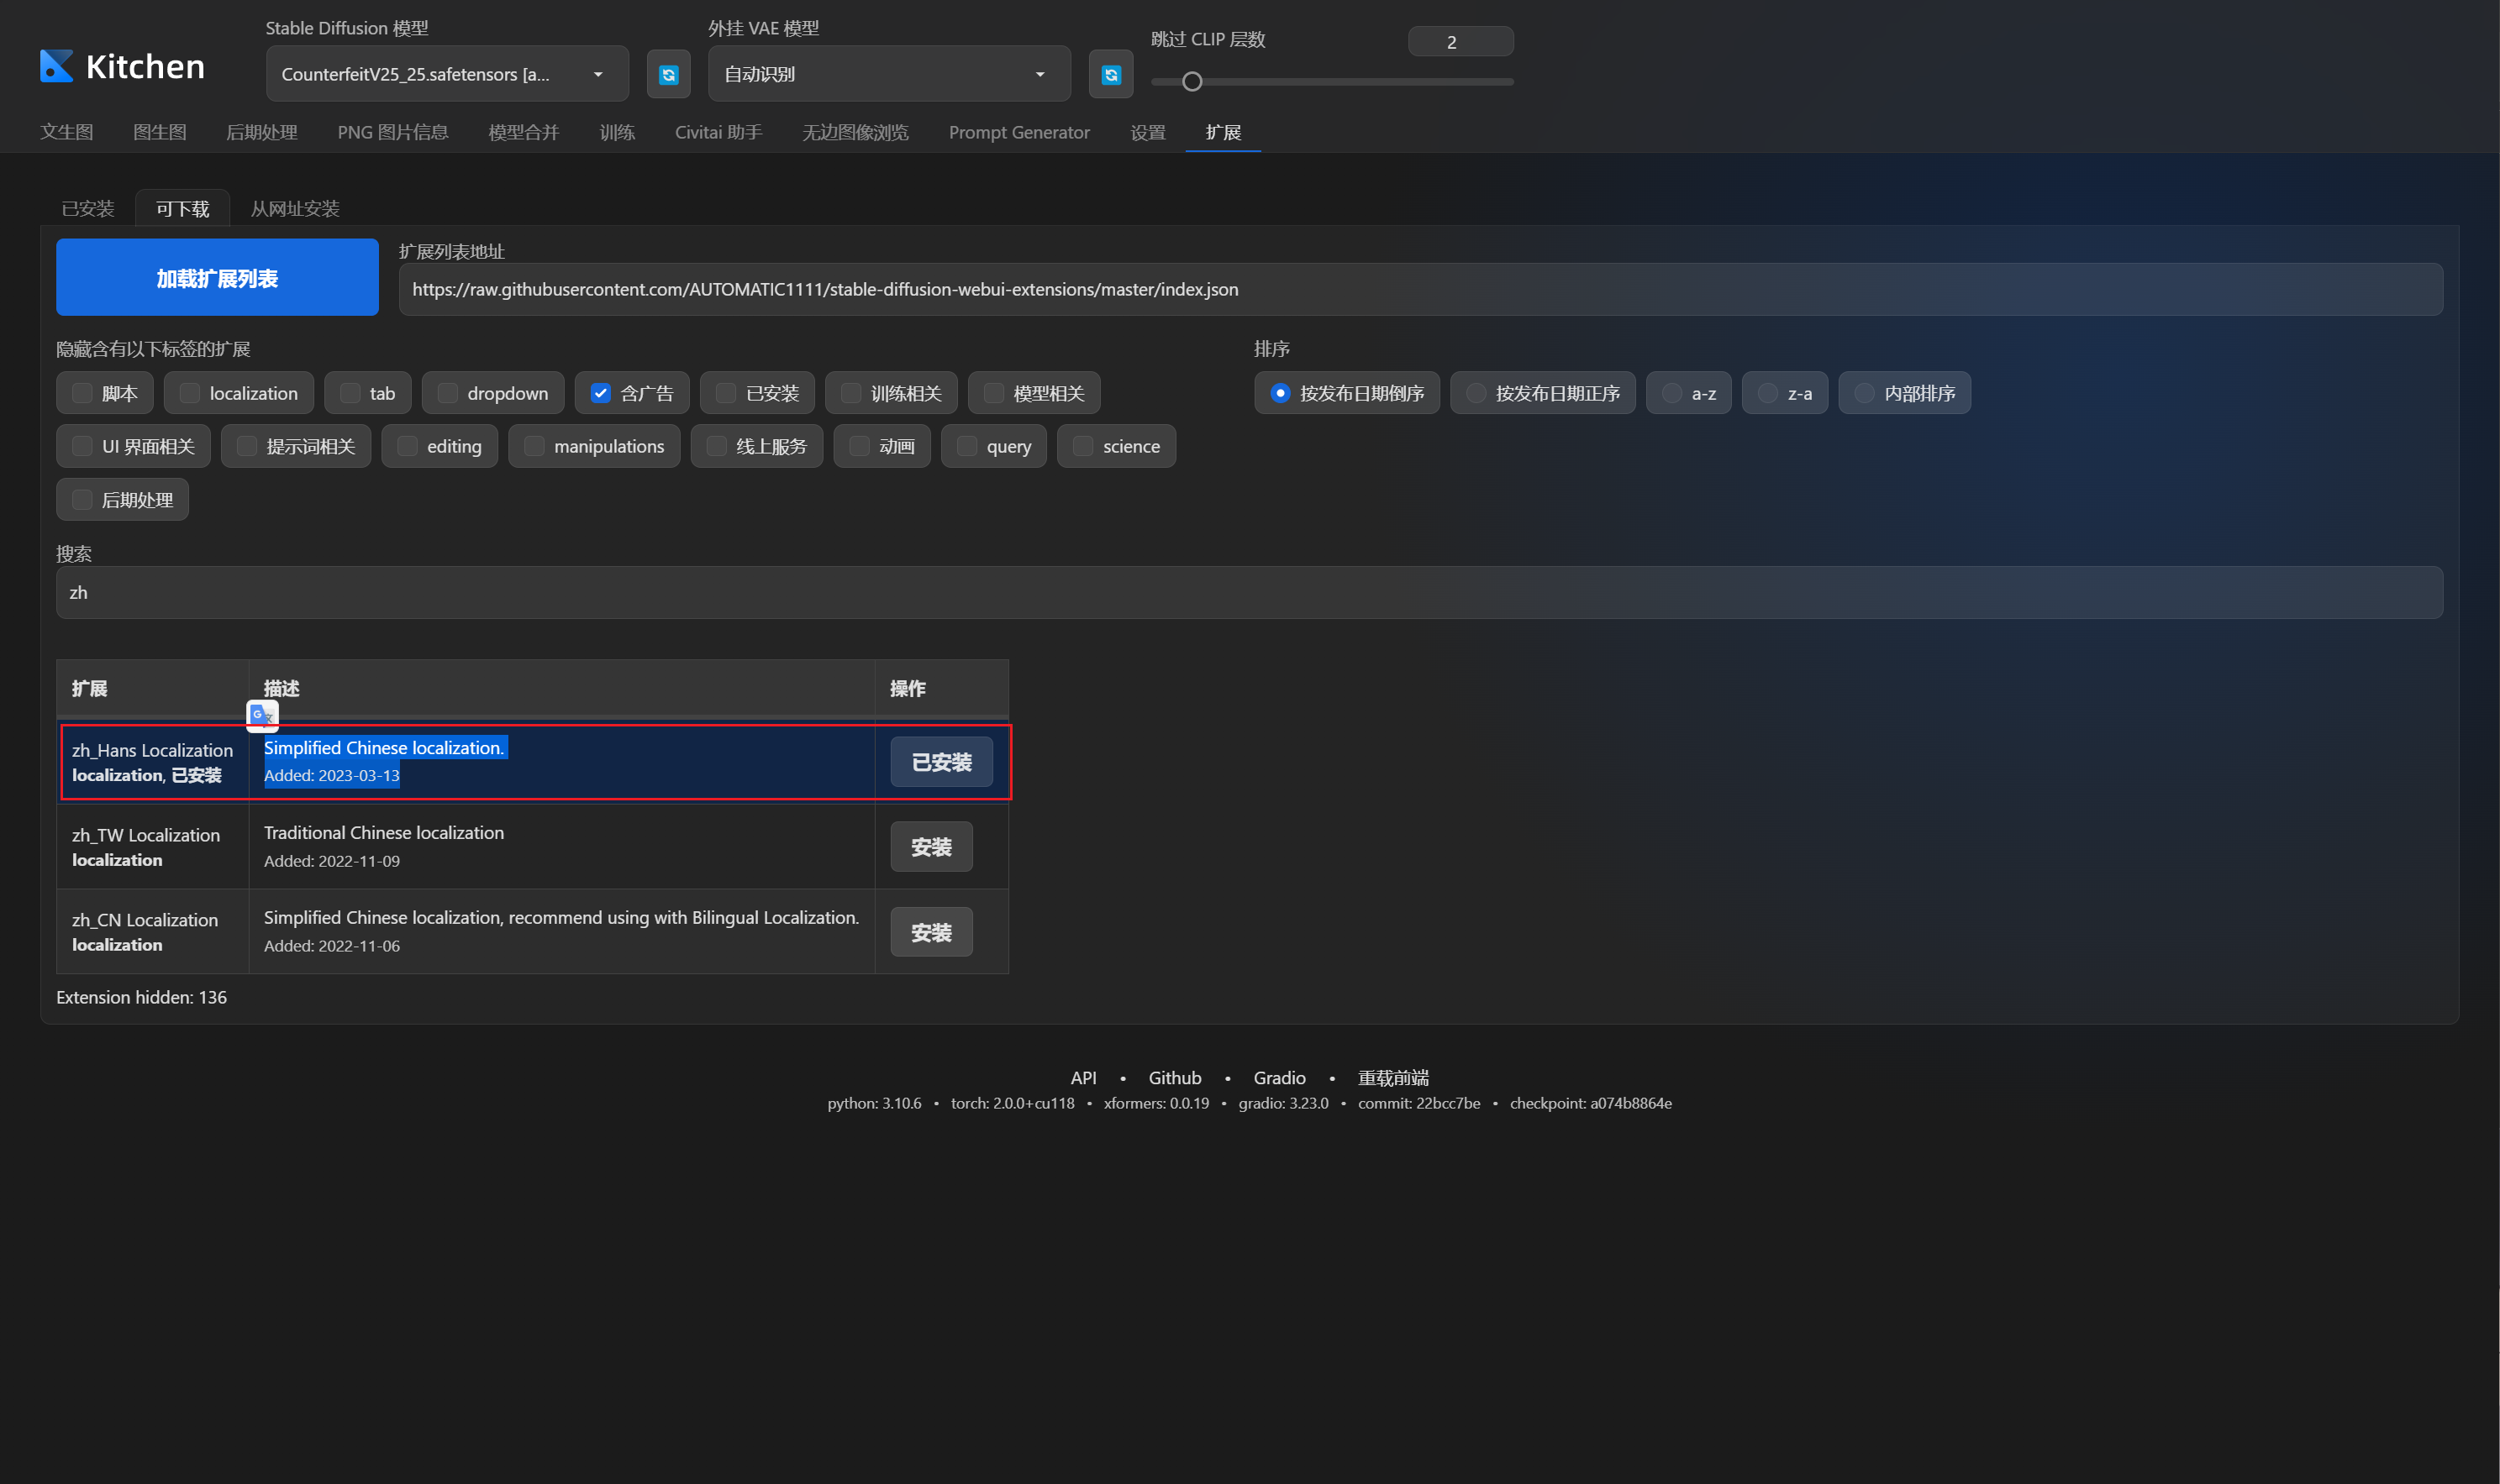Expand the external VAE model dropdown
The height and width of the screenshot is (1484, 2500).
(x=1040, y=75)
